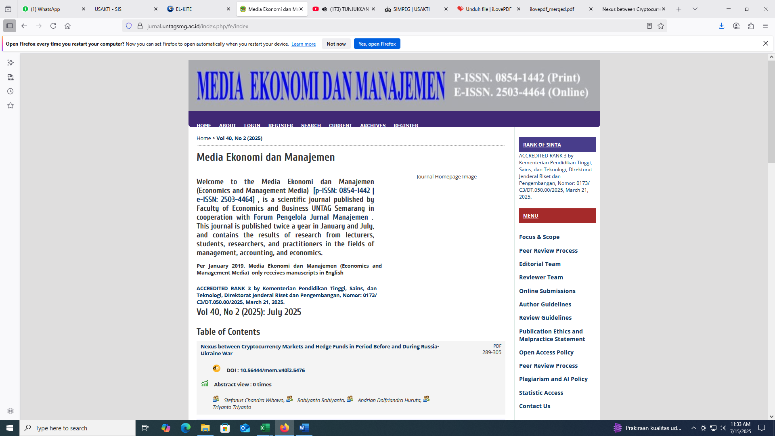Open Online Submissions link
Viewport: 775px width, 436px height.
pos(547,291)
